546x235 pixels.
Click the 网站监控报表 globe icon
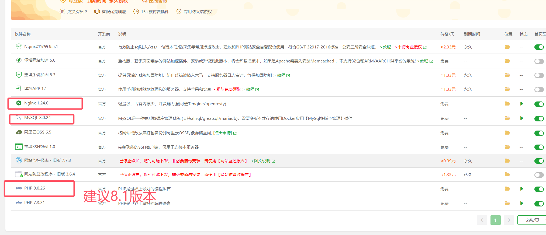pyautogui.click(x=19, y=160)
